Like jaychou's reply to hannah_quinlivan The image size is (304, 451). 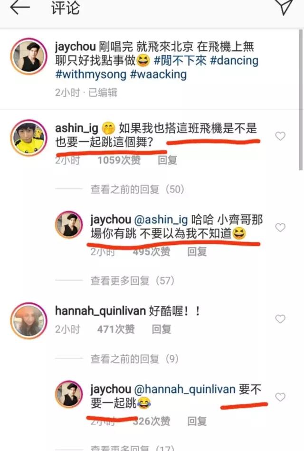point(280,397)
